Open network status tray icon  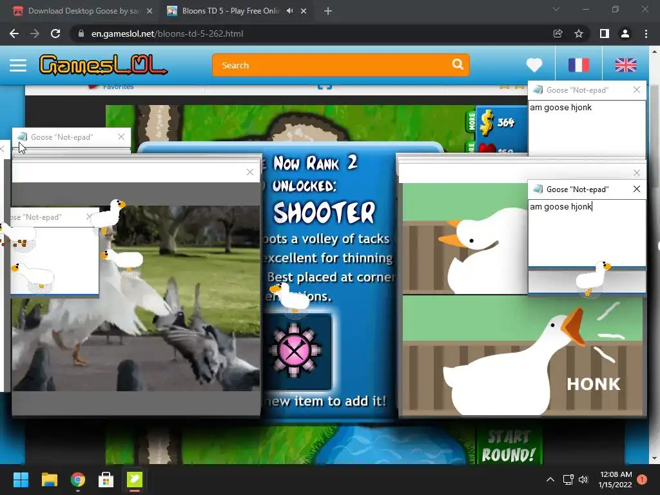[x=568, y=480]
